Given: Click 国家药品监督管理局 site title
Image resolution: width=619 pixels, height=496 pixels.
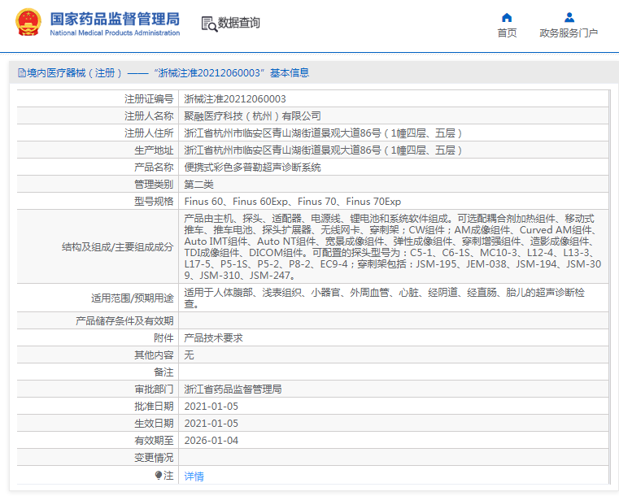Looking at the screenshot, I should pos(115,19).
